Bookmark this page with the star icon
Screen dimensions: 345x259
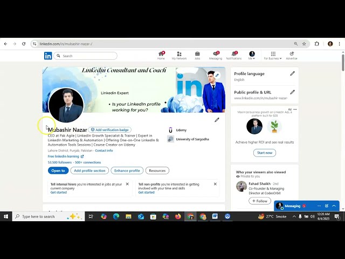pyautogui.click(x=304, y=44)
